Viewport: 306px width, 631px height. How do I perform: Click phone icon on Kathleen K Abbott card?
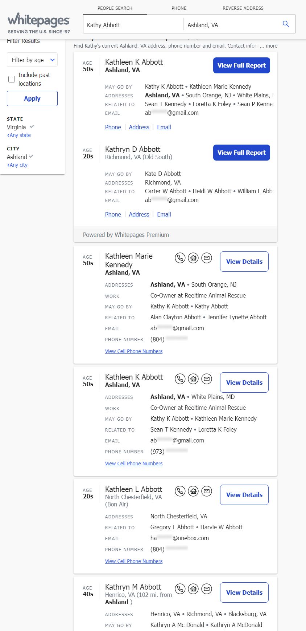pyautogui.click(x=180, y=379)
